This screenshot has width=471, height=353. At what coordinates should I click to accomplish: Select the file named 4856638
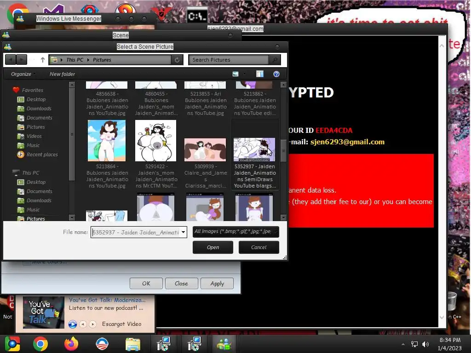point(107,99)
